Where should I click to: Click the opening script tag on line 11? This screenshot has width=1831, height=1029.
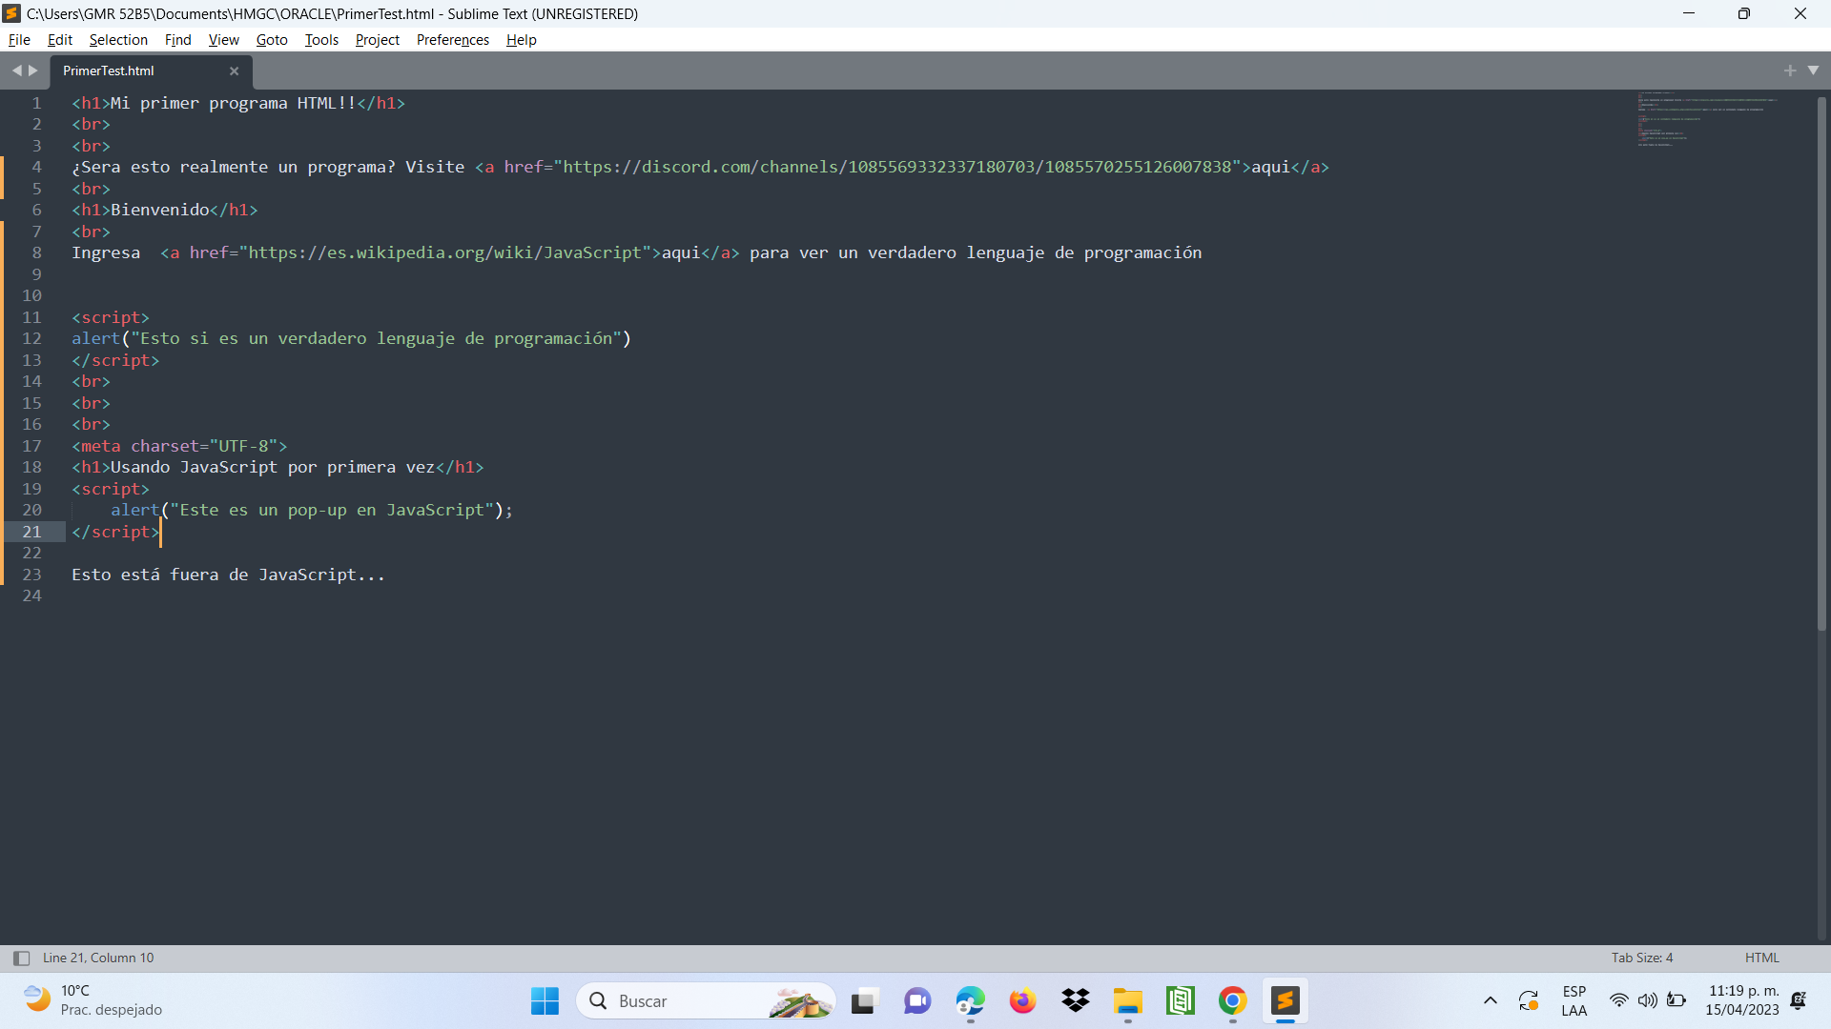[111, 317]
